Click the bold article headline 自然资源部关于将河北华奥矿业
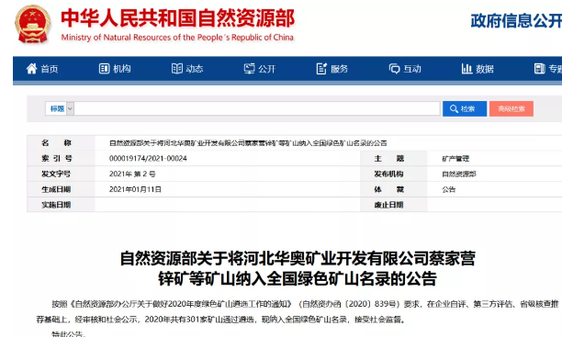This screenshot has width=562, height=337. [x=298, y=258]
